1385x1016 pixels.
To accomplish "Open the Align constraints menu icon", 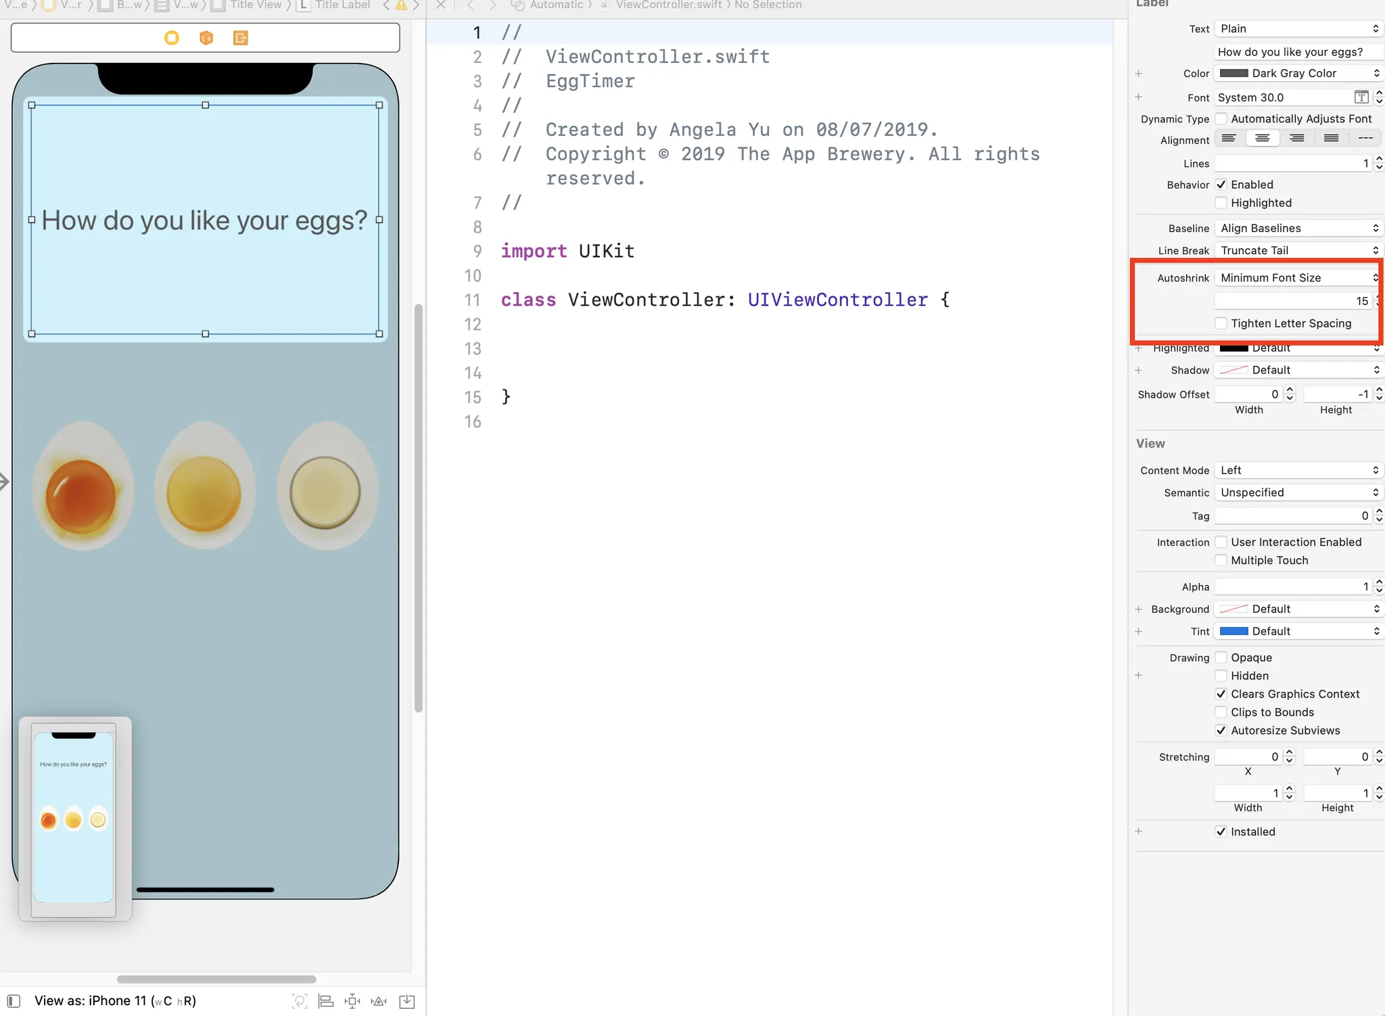I will (x=326, y=1001).
